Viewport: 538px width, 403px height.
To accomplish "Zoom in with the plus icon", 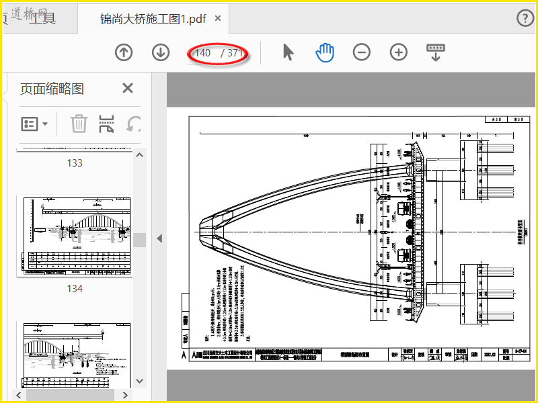I will (399, 52).
